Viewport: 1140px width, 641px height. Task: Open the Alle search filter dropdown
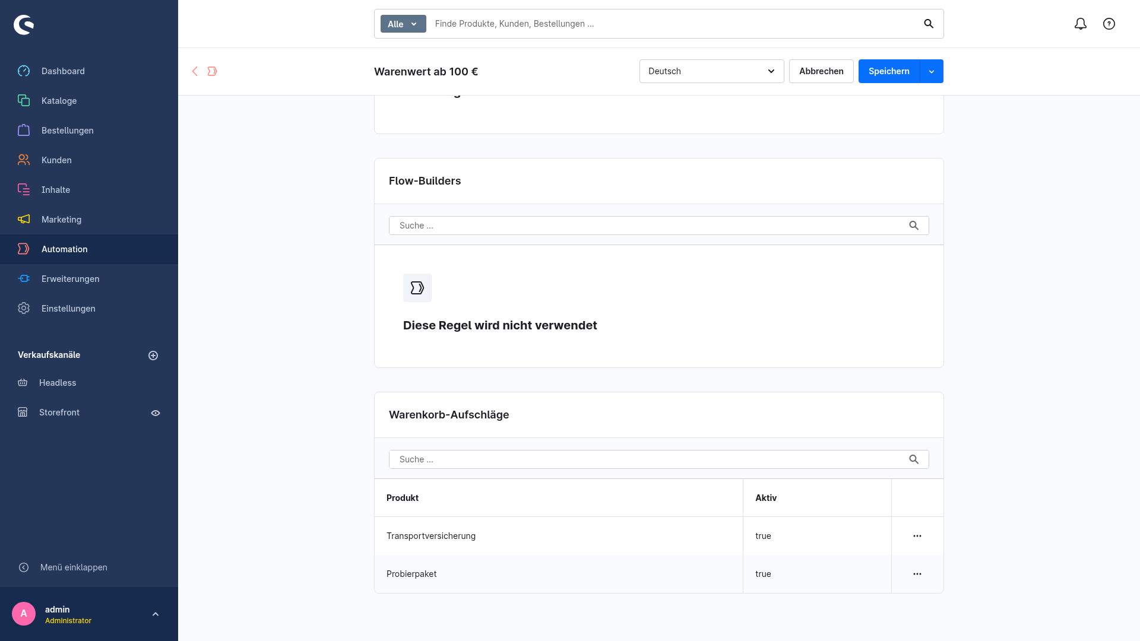point(403,24)
